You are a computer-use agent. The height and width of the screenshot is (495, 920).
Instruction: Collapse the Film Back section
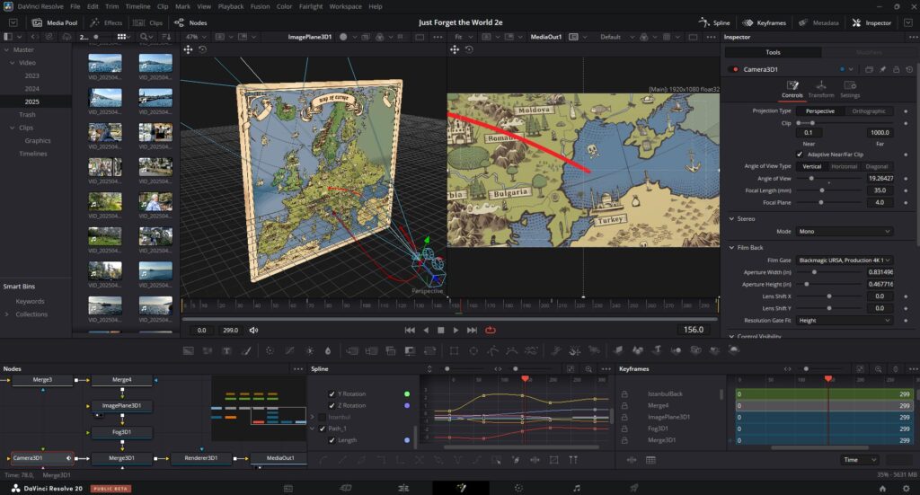tap(731, 248)
